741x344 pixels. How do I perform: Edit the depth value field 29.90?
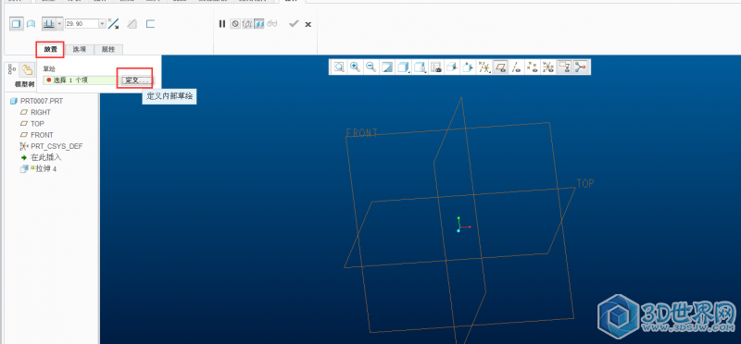pos(82,24)
